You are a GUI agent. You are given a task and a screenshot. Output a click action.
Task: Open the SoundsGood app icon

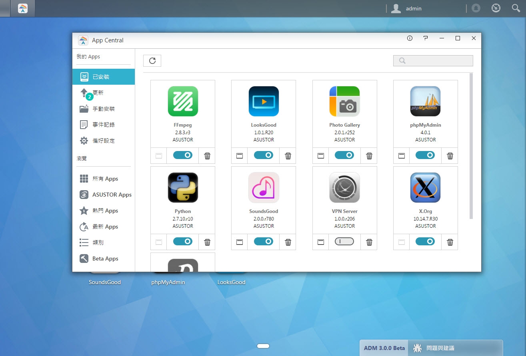coord(264,188)
